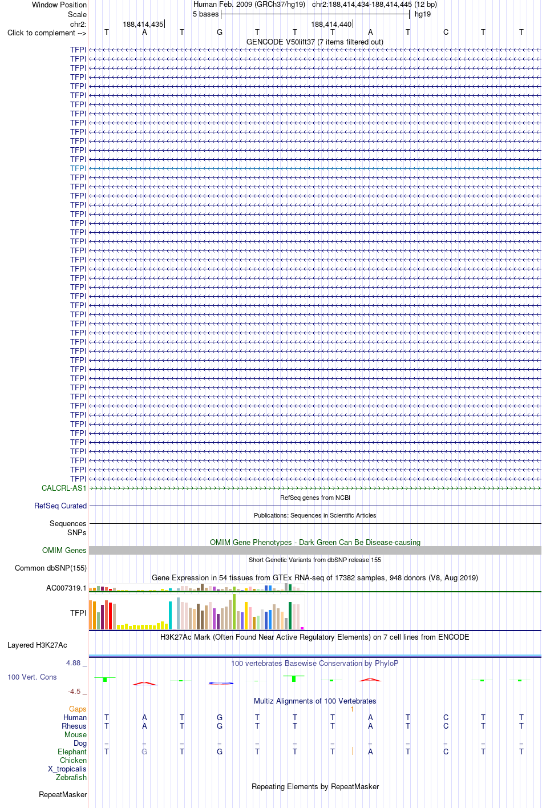Click the blue ellipse PhyloP mark under G

tap(220, 683)
